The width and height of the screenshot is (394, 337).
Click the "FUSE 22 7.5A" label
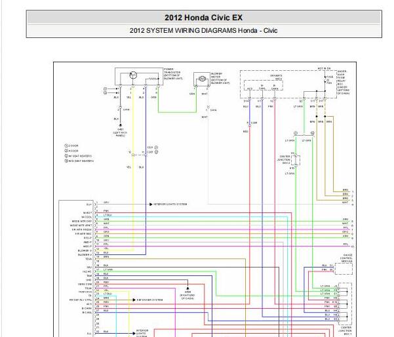[330, 80]
